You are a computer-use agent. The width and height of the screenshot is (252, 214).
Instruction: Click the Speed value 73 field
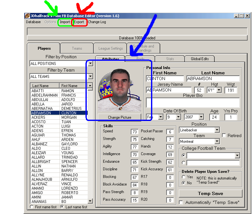[135, 132]
